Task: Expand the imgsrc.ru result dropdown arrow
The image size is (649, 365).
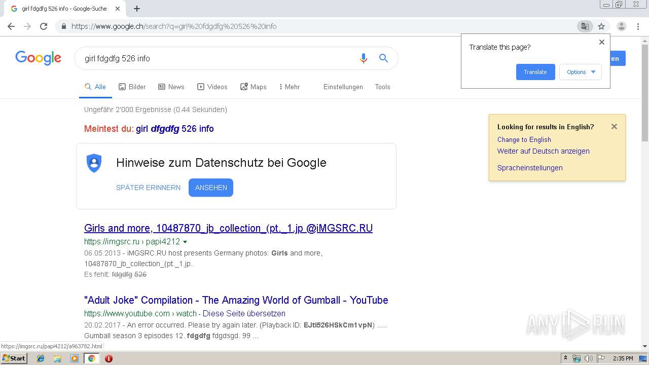Action: [185, 242]
